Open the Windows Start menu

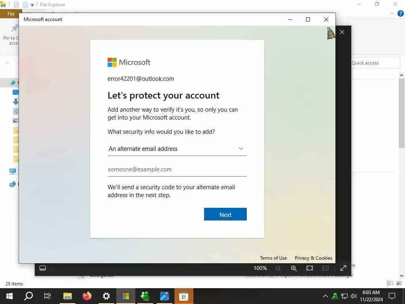point(9,296)
